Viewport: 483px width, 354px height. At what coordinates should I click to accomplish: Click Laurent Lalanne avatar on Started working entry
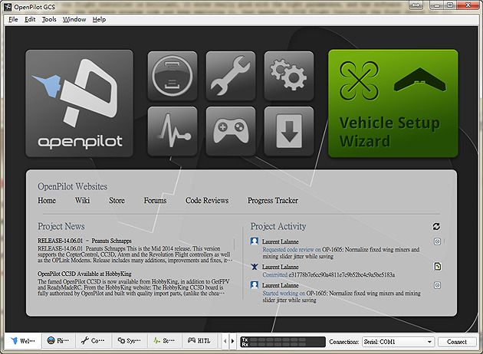click(x=254, y=285)
